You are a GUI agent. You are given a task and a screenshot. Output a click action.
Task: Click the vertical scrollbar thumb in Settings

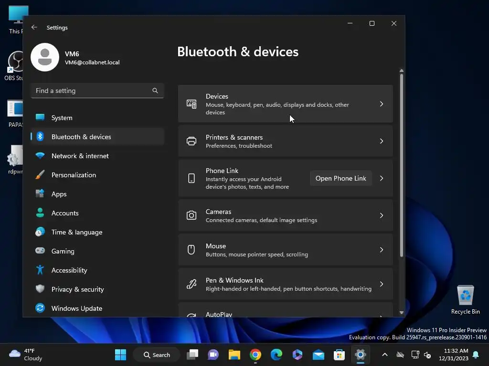click(401, 165)
